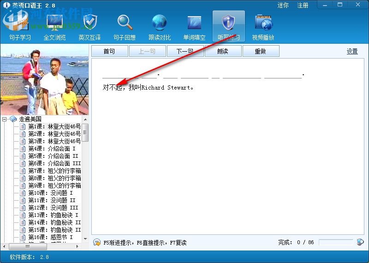Collapse the 走遍美国 tree node

[5, 120]
